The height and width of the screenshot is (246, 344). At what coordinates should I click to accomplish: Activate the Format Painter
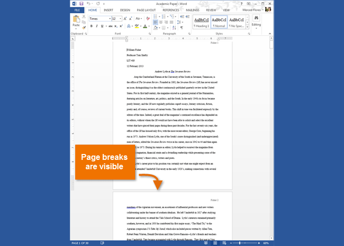click(x=84, y=28)
